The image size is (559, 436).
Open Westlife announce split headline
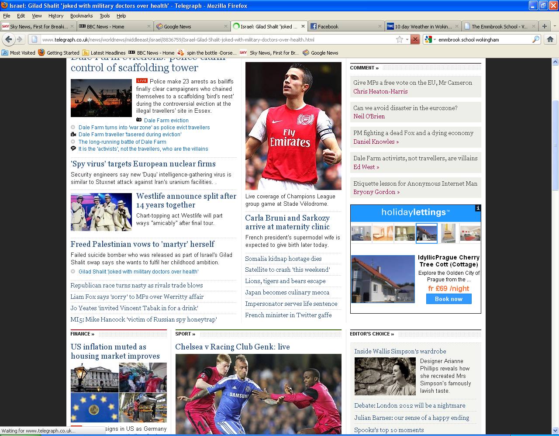[186, 201]
